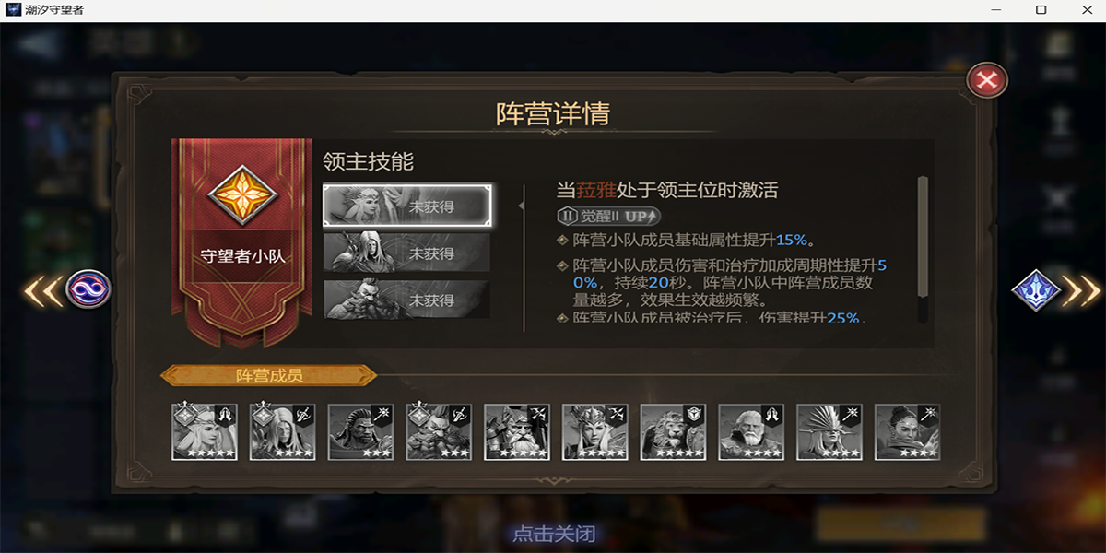Open the white-bearded elder member portrait

[751, 431]
